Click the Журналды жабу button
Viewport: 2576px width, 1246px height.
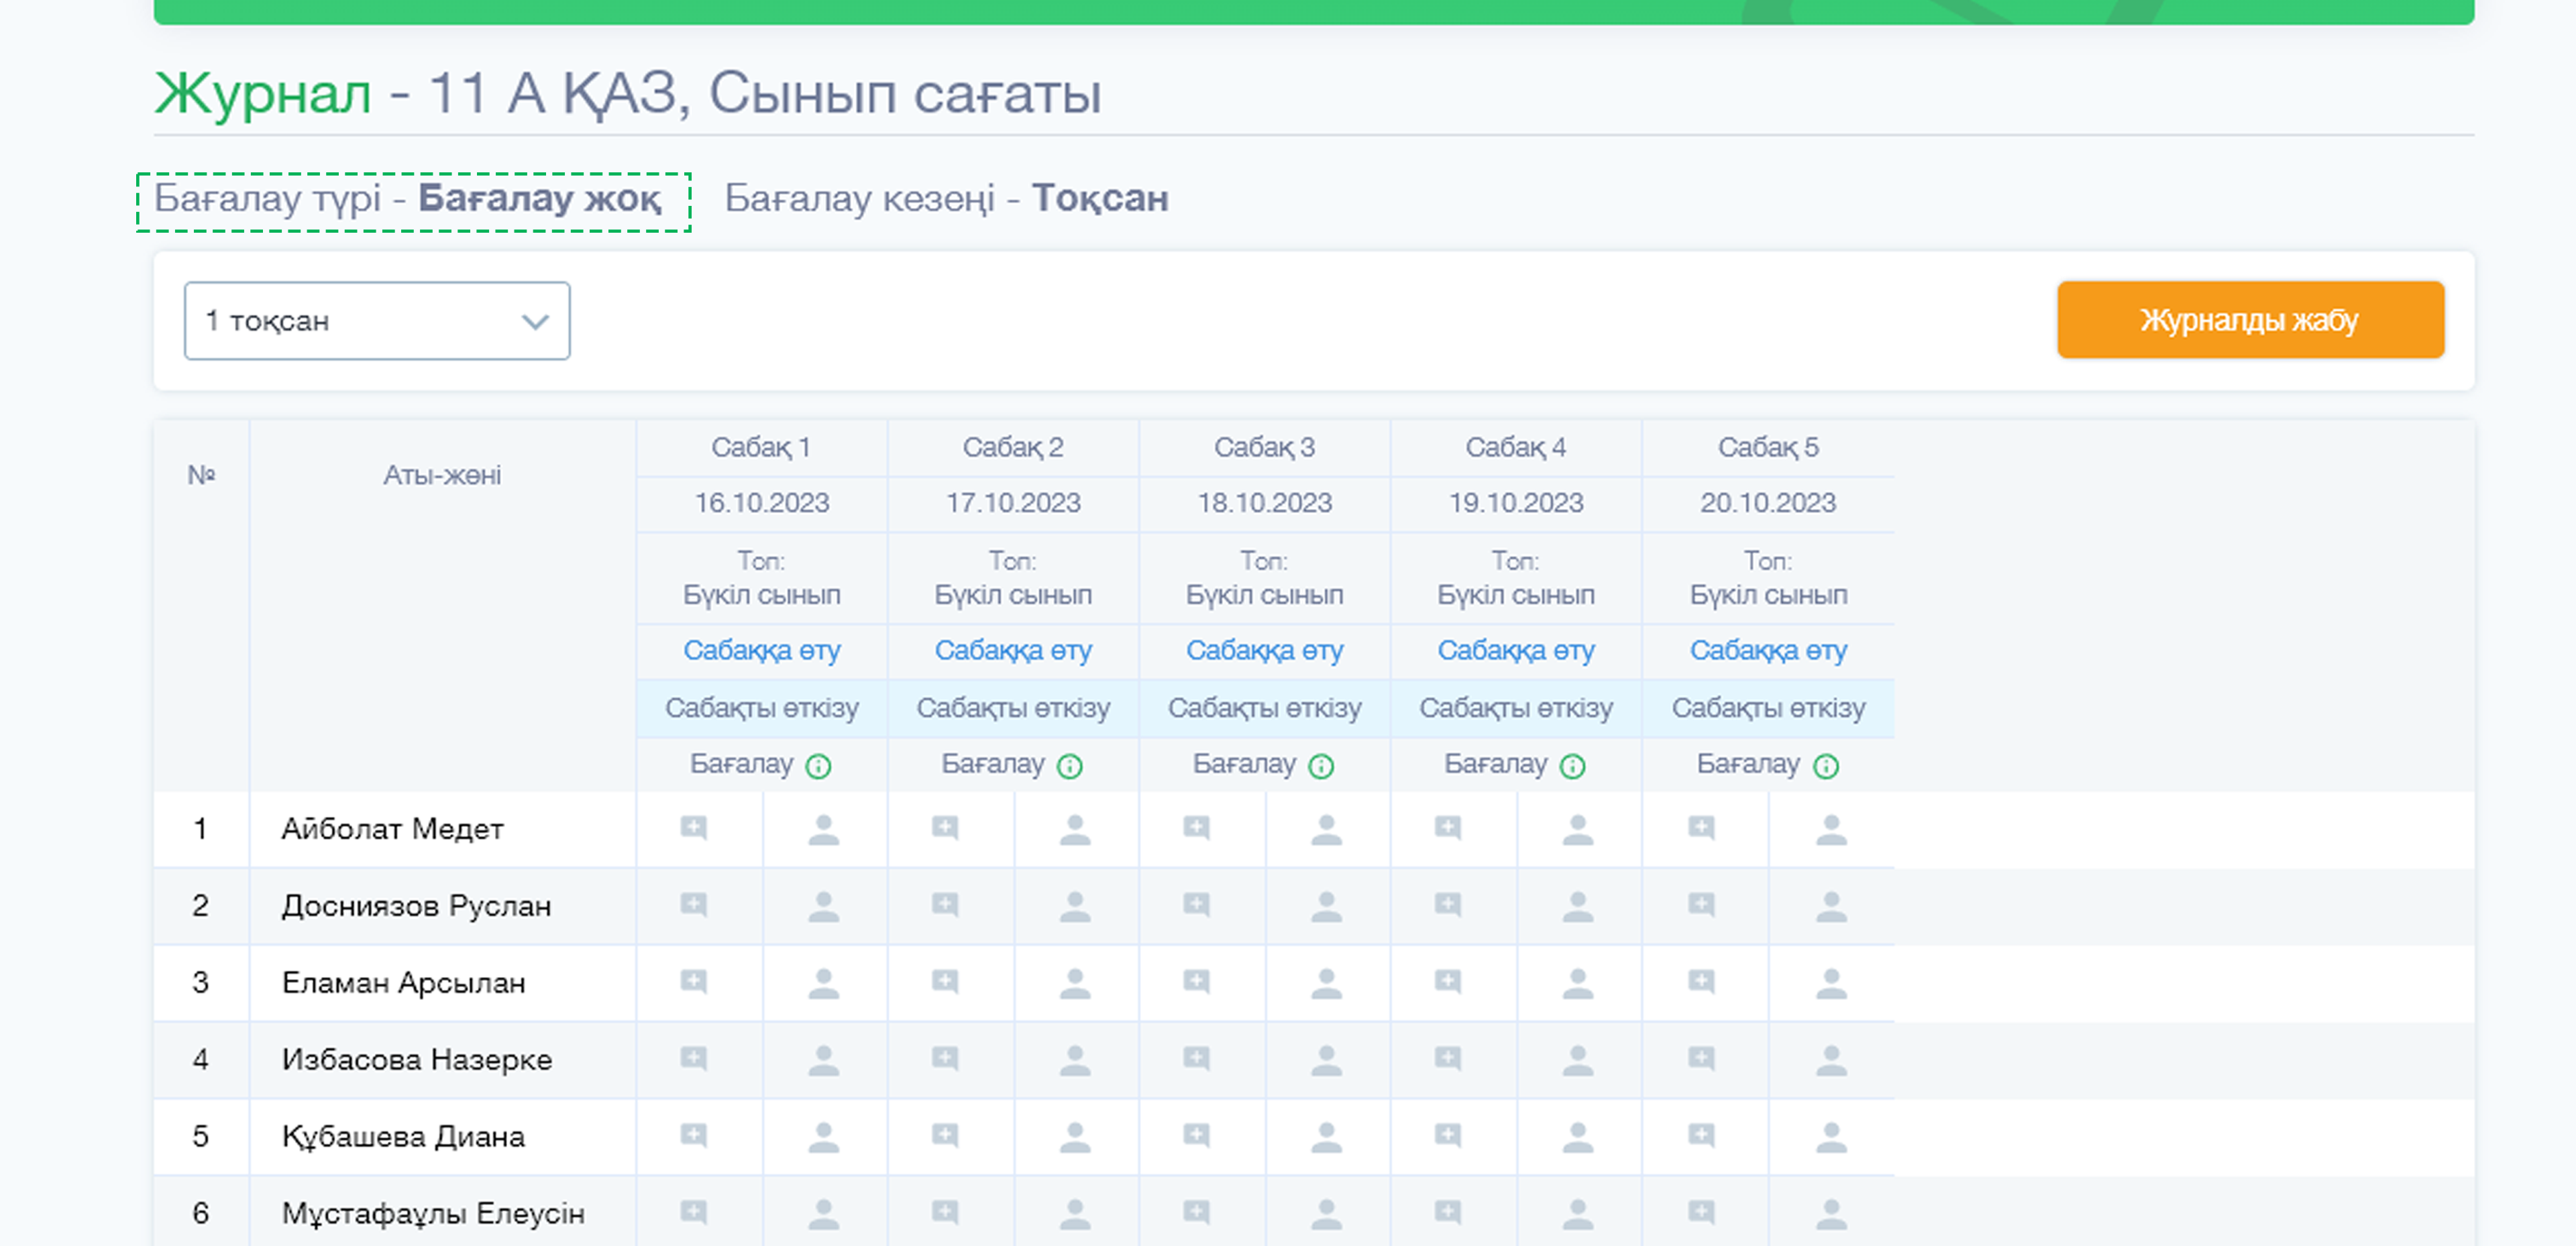[x=2250, y=320]
